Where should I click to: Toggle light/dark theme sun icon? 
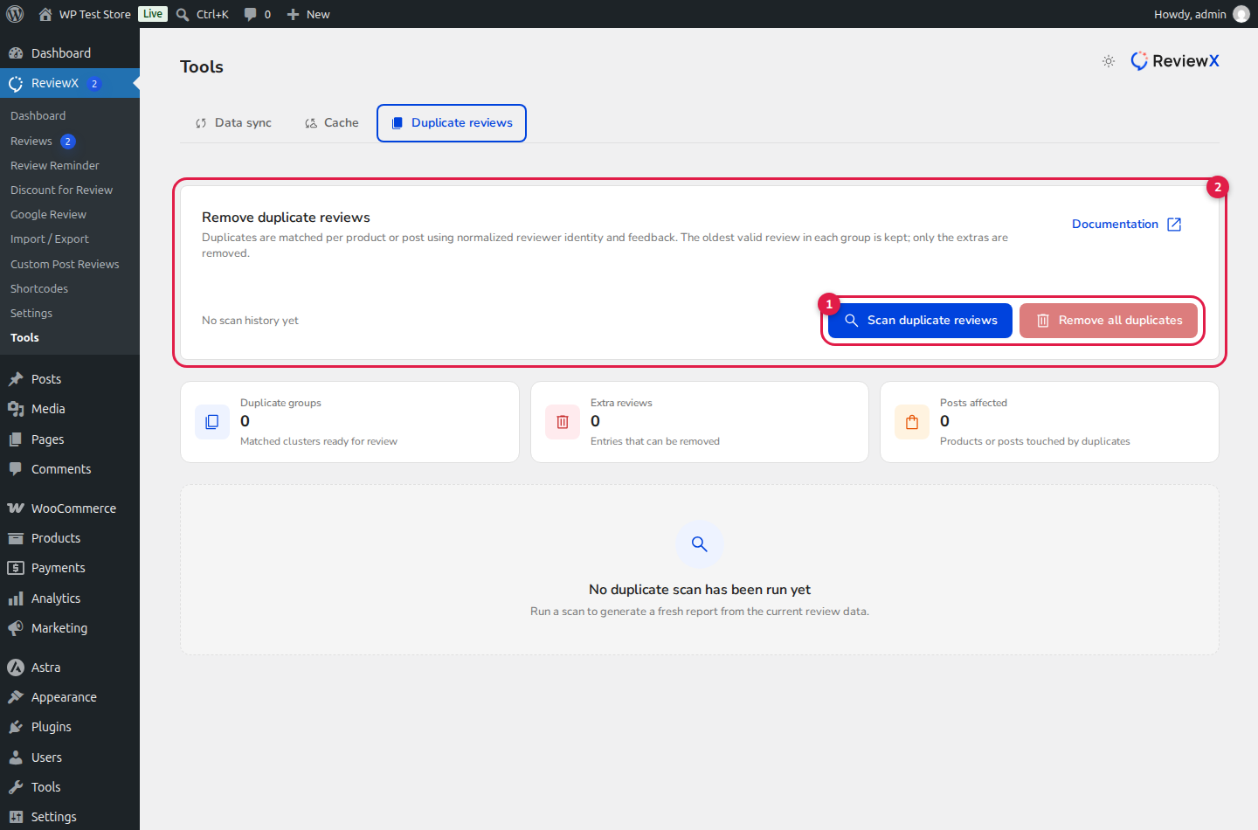click(1109, 61)
